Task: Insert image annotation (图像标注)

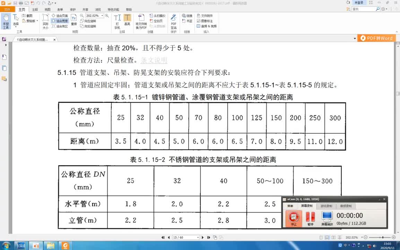Action: tap(205, 21)
